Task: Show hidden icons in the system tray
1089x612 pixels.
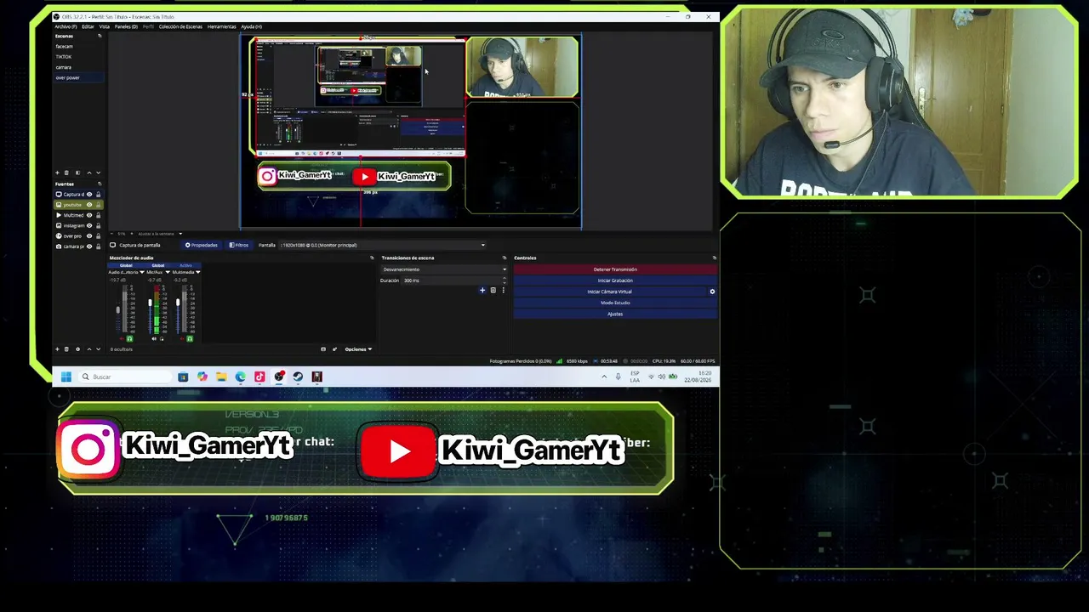Action: [604, 377]
